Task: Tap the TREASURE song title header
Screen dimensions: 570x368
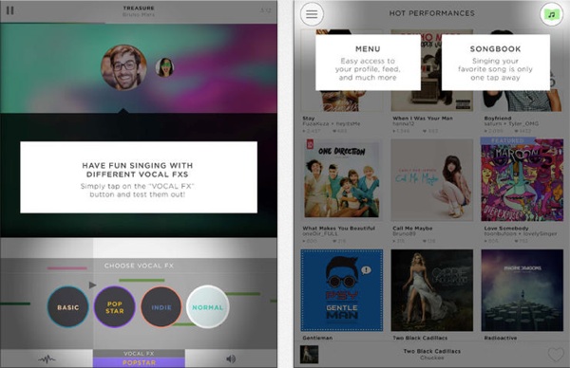Action: tap(139, 8)
